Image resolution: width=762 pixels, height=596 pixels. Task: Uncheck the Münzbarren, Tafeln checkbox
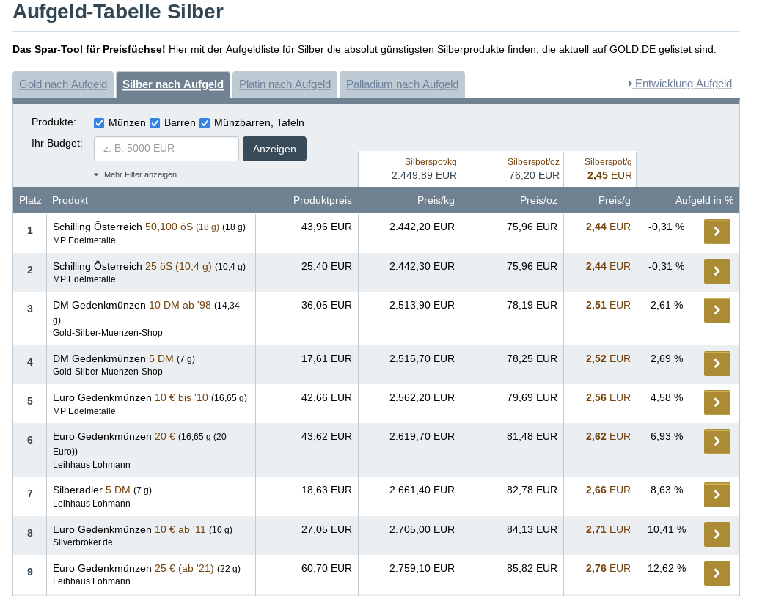[205, 123]
